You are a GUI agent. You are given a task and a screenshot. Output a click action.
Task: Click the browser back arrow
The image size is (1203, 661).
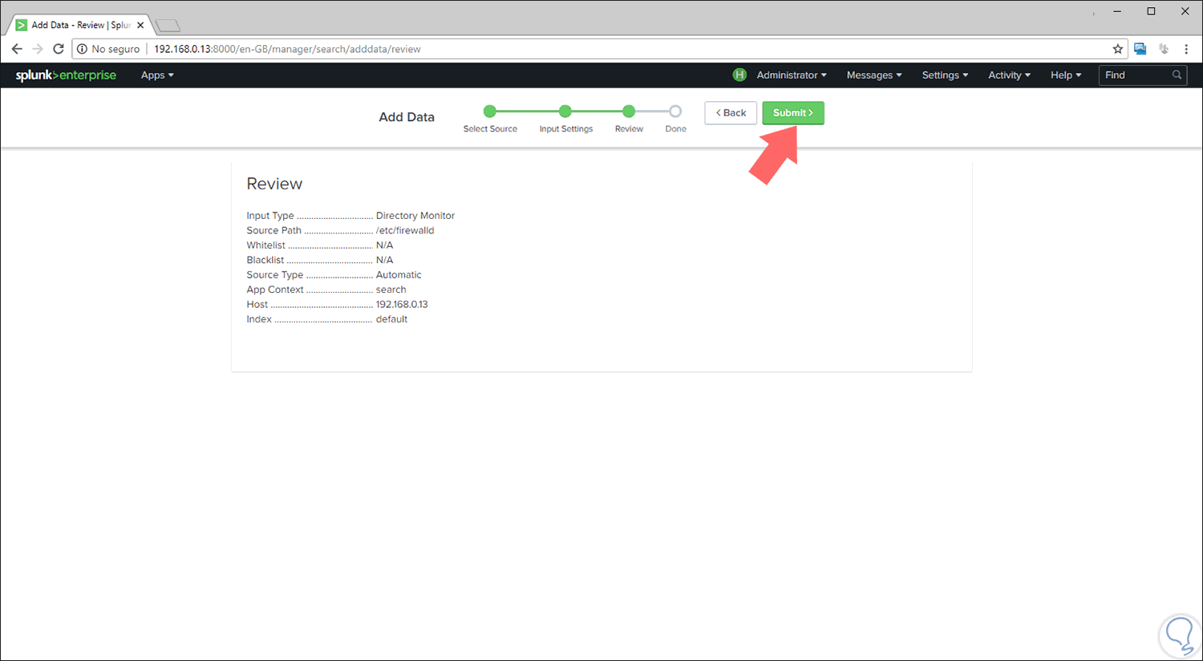tap(17, 48)
